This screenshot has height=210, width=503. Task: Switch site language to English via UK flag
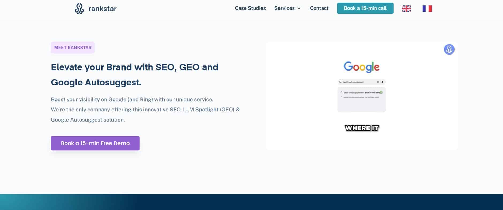click(x=406, y=9)
